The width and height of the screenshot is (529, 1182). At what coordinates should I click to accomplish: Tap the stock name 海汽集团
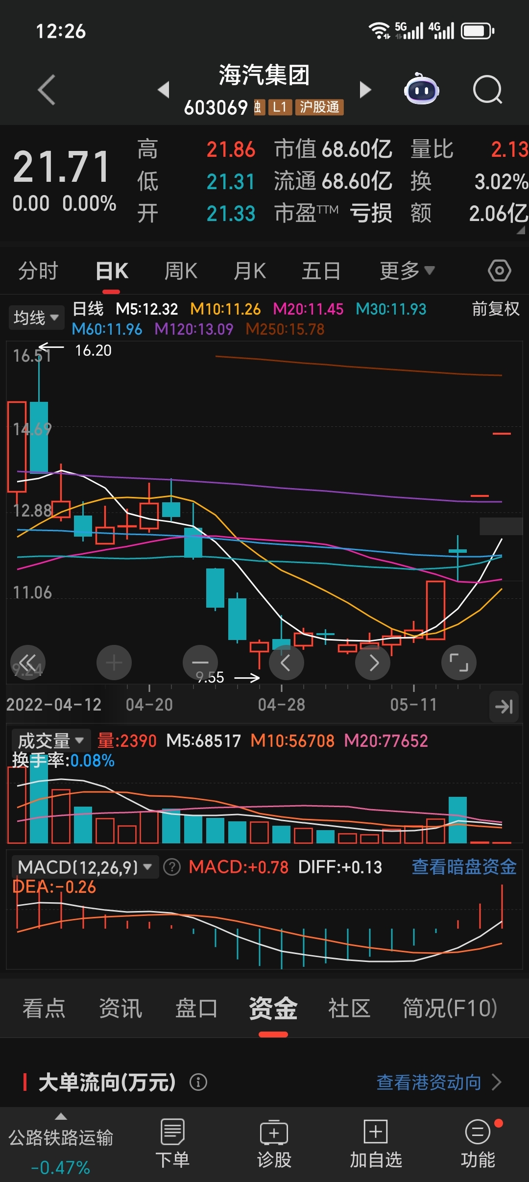[x=264, y=75]
